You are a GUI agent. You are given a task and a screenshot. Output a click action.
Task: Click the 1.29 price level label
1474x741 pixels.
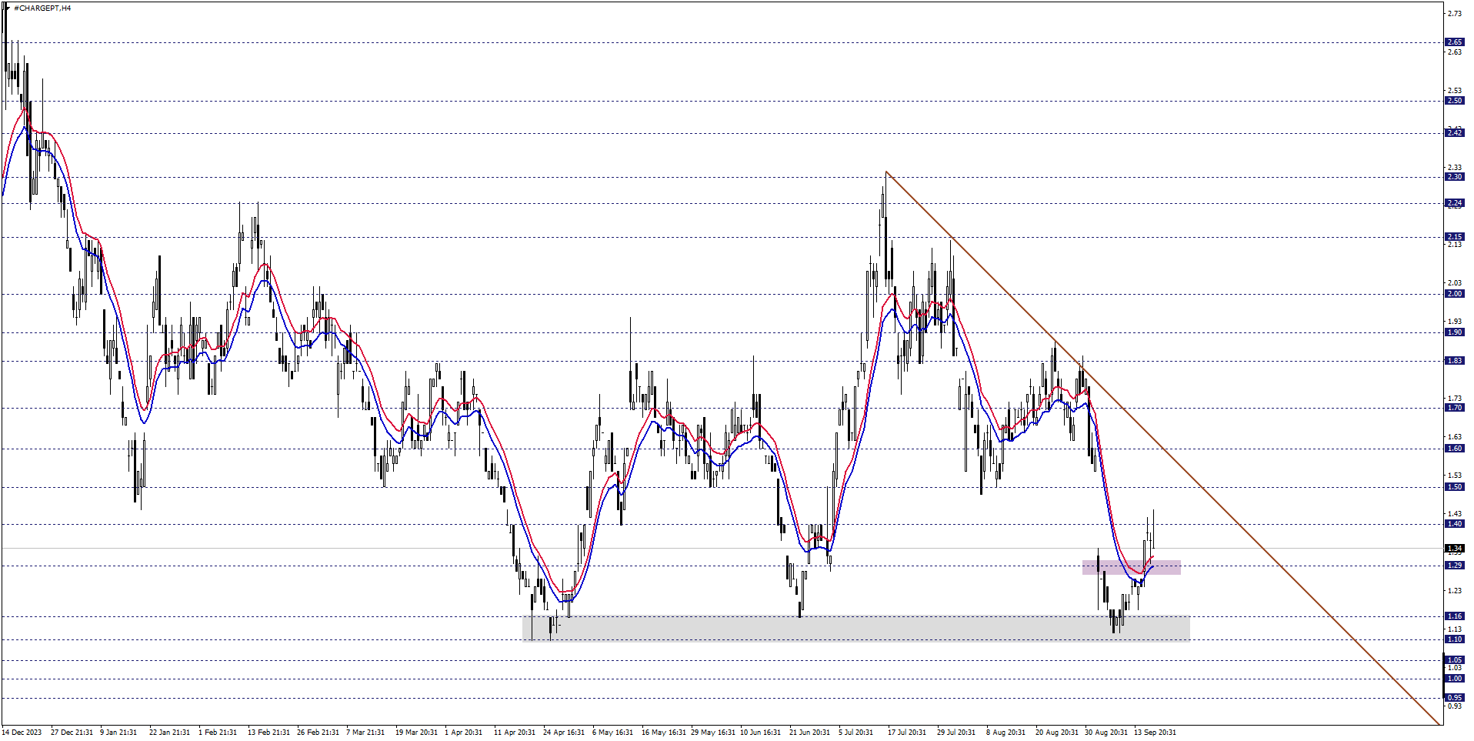(1455, 566)
